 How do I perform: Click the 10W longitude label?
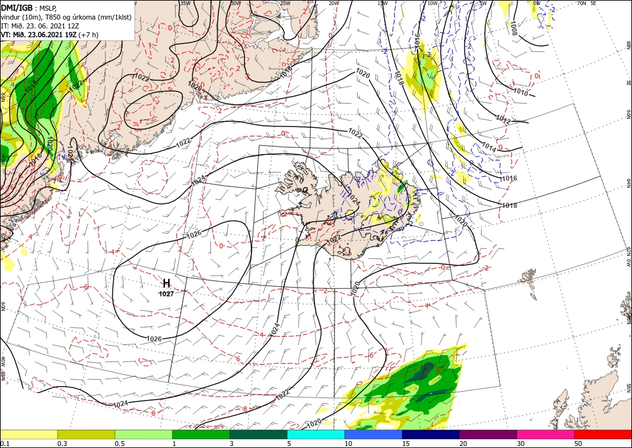(432, 3)
